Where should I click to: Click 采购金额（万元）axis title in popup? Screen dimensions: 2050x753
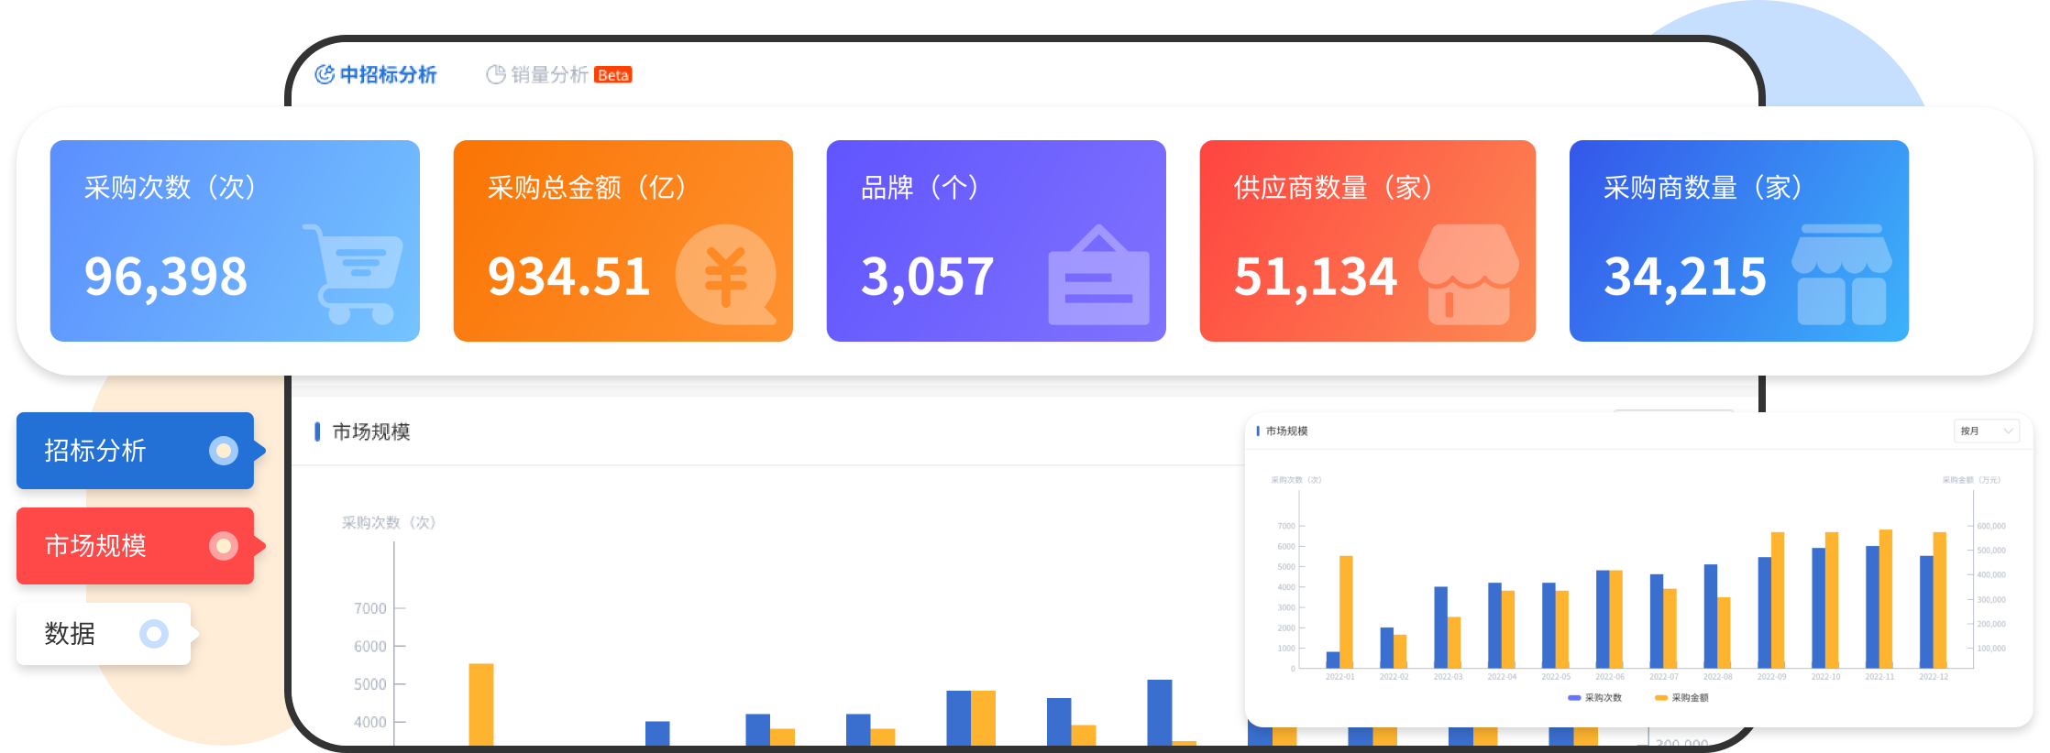coord(1971,480)
